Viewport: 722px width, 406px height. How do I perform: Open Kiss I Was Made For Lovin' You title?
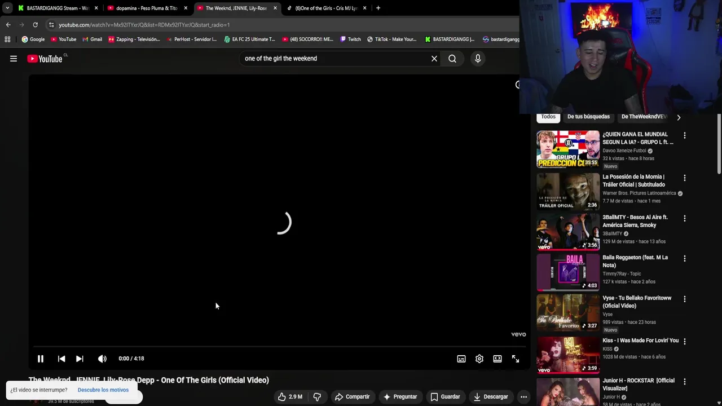click(640, 341)
